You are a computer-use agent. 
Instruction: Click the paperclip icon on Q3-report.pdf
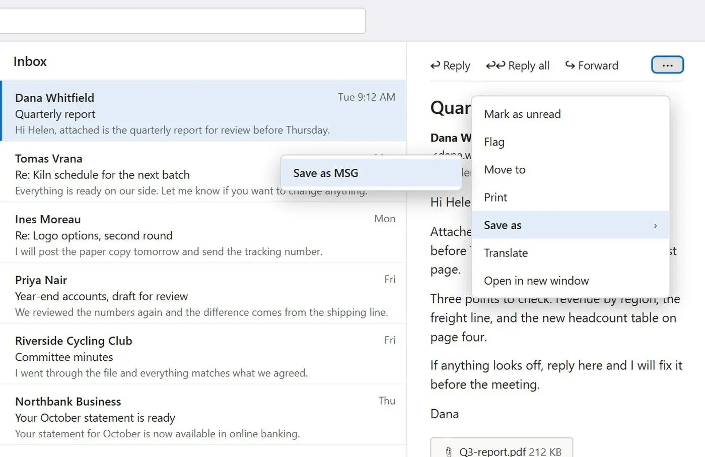449,452
